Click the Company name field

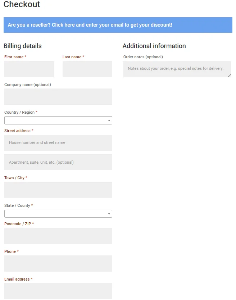(58, 96)
